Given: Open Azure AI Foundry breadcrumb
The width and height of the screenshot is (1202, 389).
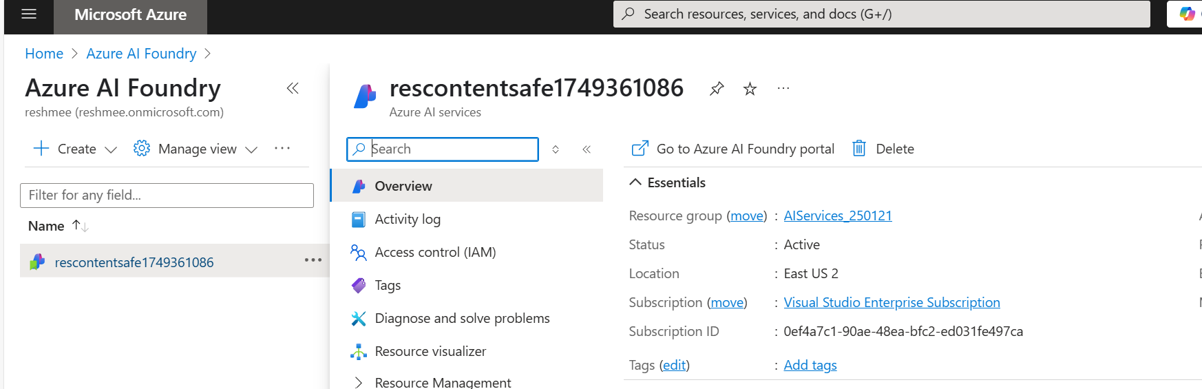Looking at the screenshot, I should [x=141, y=54].
